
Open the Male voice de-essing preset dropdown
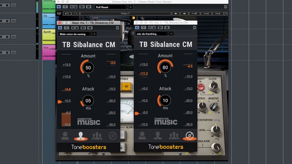point(74,34)
